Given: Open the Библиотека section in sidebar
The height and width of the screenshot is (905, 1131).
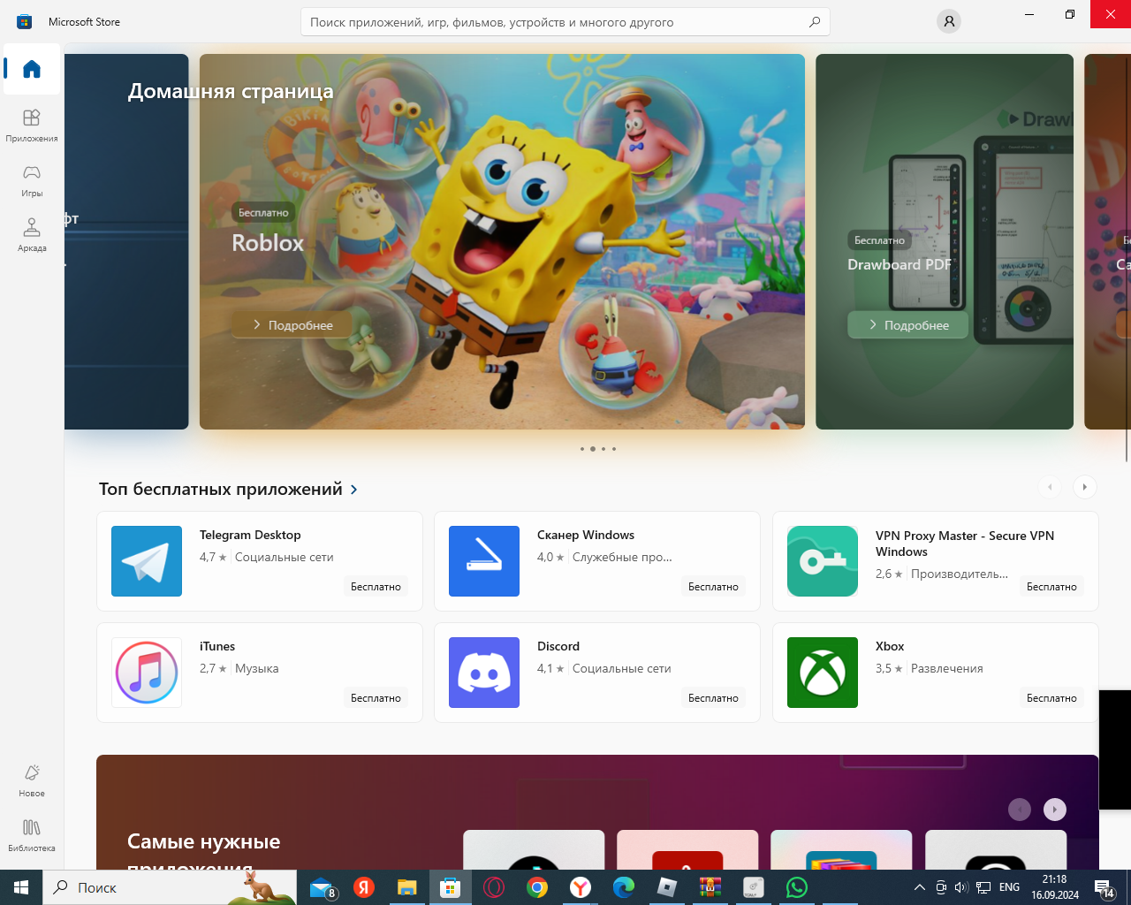Looking at the screenshot, I should click(x=32, y=834).
